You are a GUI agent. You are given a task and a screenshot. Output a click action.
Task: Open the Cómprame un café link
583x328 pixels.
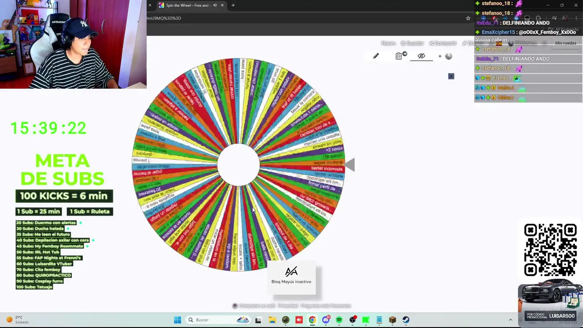(x=257, y=306)
